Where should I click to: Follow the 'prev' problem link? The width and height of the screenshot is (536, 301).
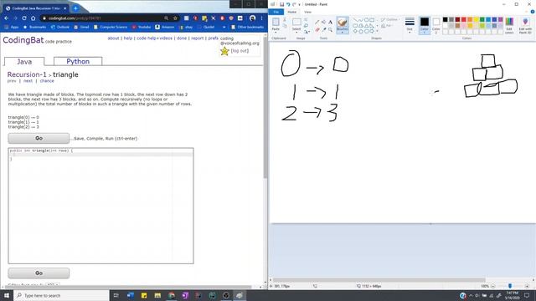click(x=12, y=81)
